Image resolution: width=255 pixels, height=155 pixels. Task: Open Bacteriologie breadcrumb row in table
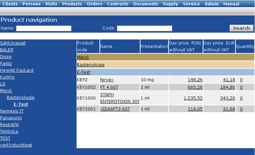tap(91, 65)
